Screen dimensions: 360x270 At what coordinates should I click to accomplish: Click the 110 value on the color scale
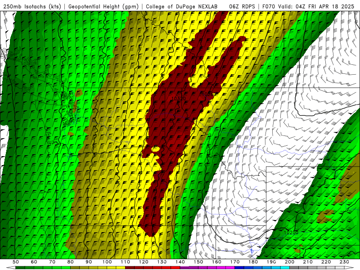point(125,262)
